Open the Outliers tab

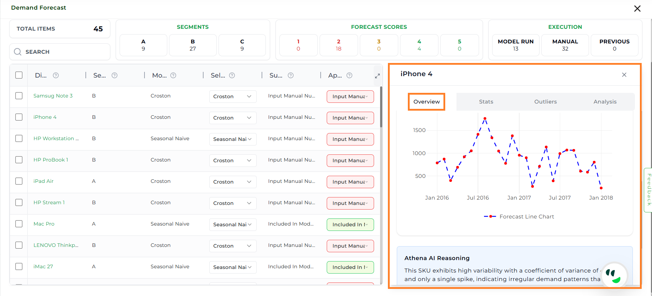(x=545, y=102)
